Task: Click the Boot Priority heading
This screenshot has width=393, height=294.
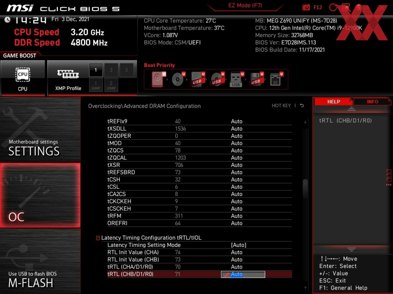Action: click(159, 65)
